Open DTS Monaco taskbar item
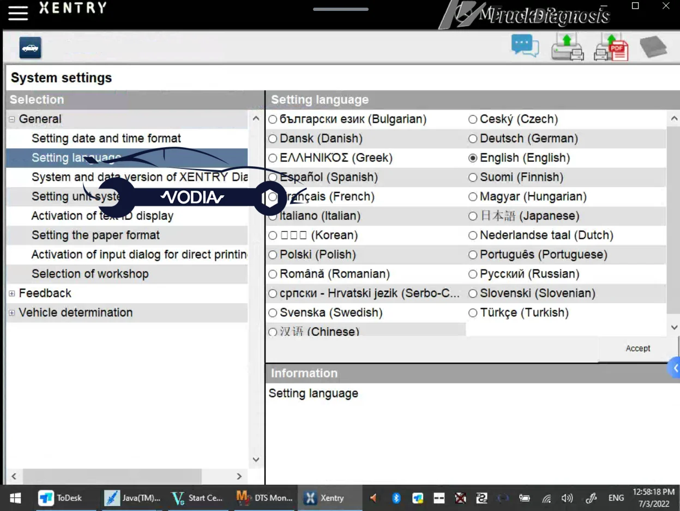 coord(265,498)
